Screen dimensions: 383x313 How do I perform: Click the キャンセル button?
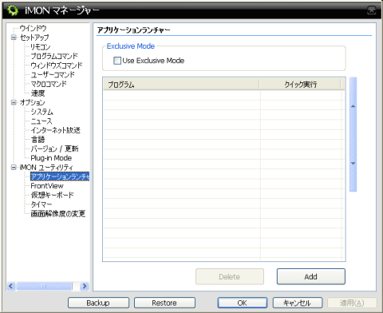coord(298,303)
